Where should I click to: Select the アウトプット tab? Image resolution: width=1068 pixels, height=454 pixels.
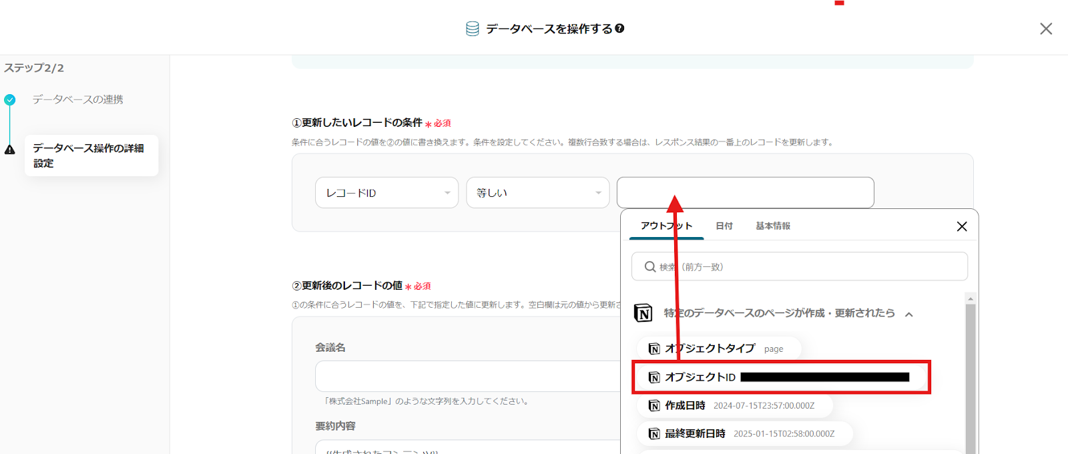(x=666, y=226)
